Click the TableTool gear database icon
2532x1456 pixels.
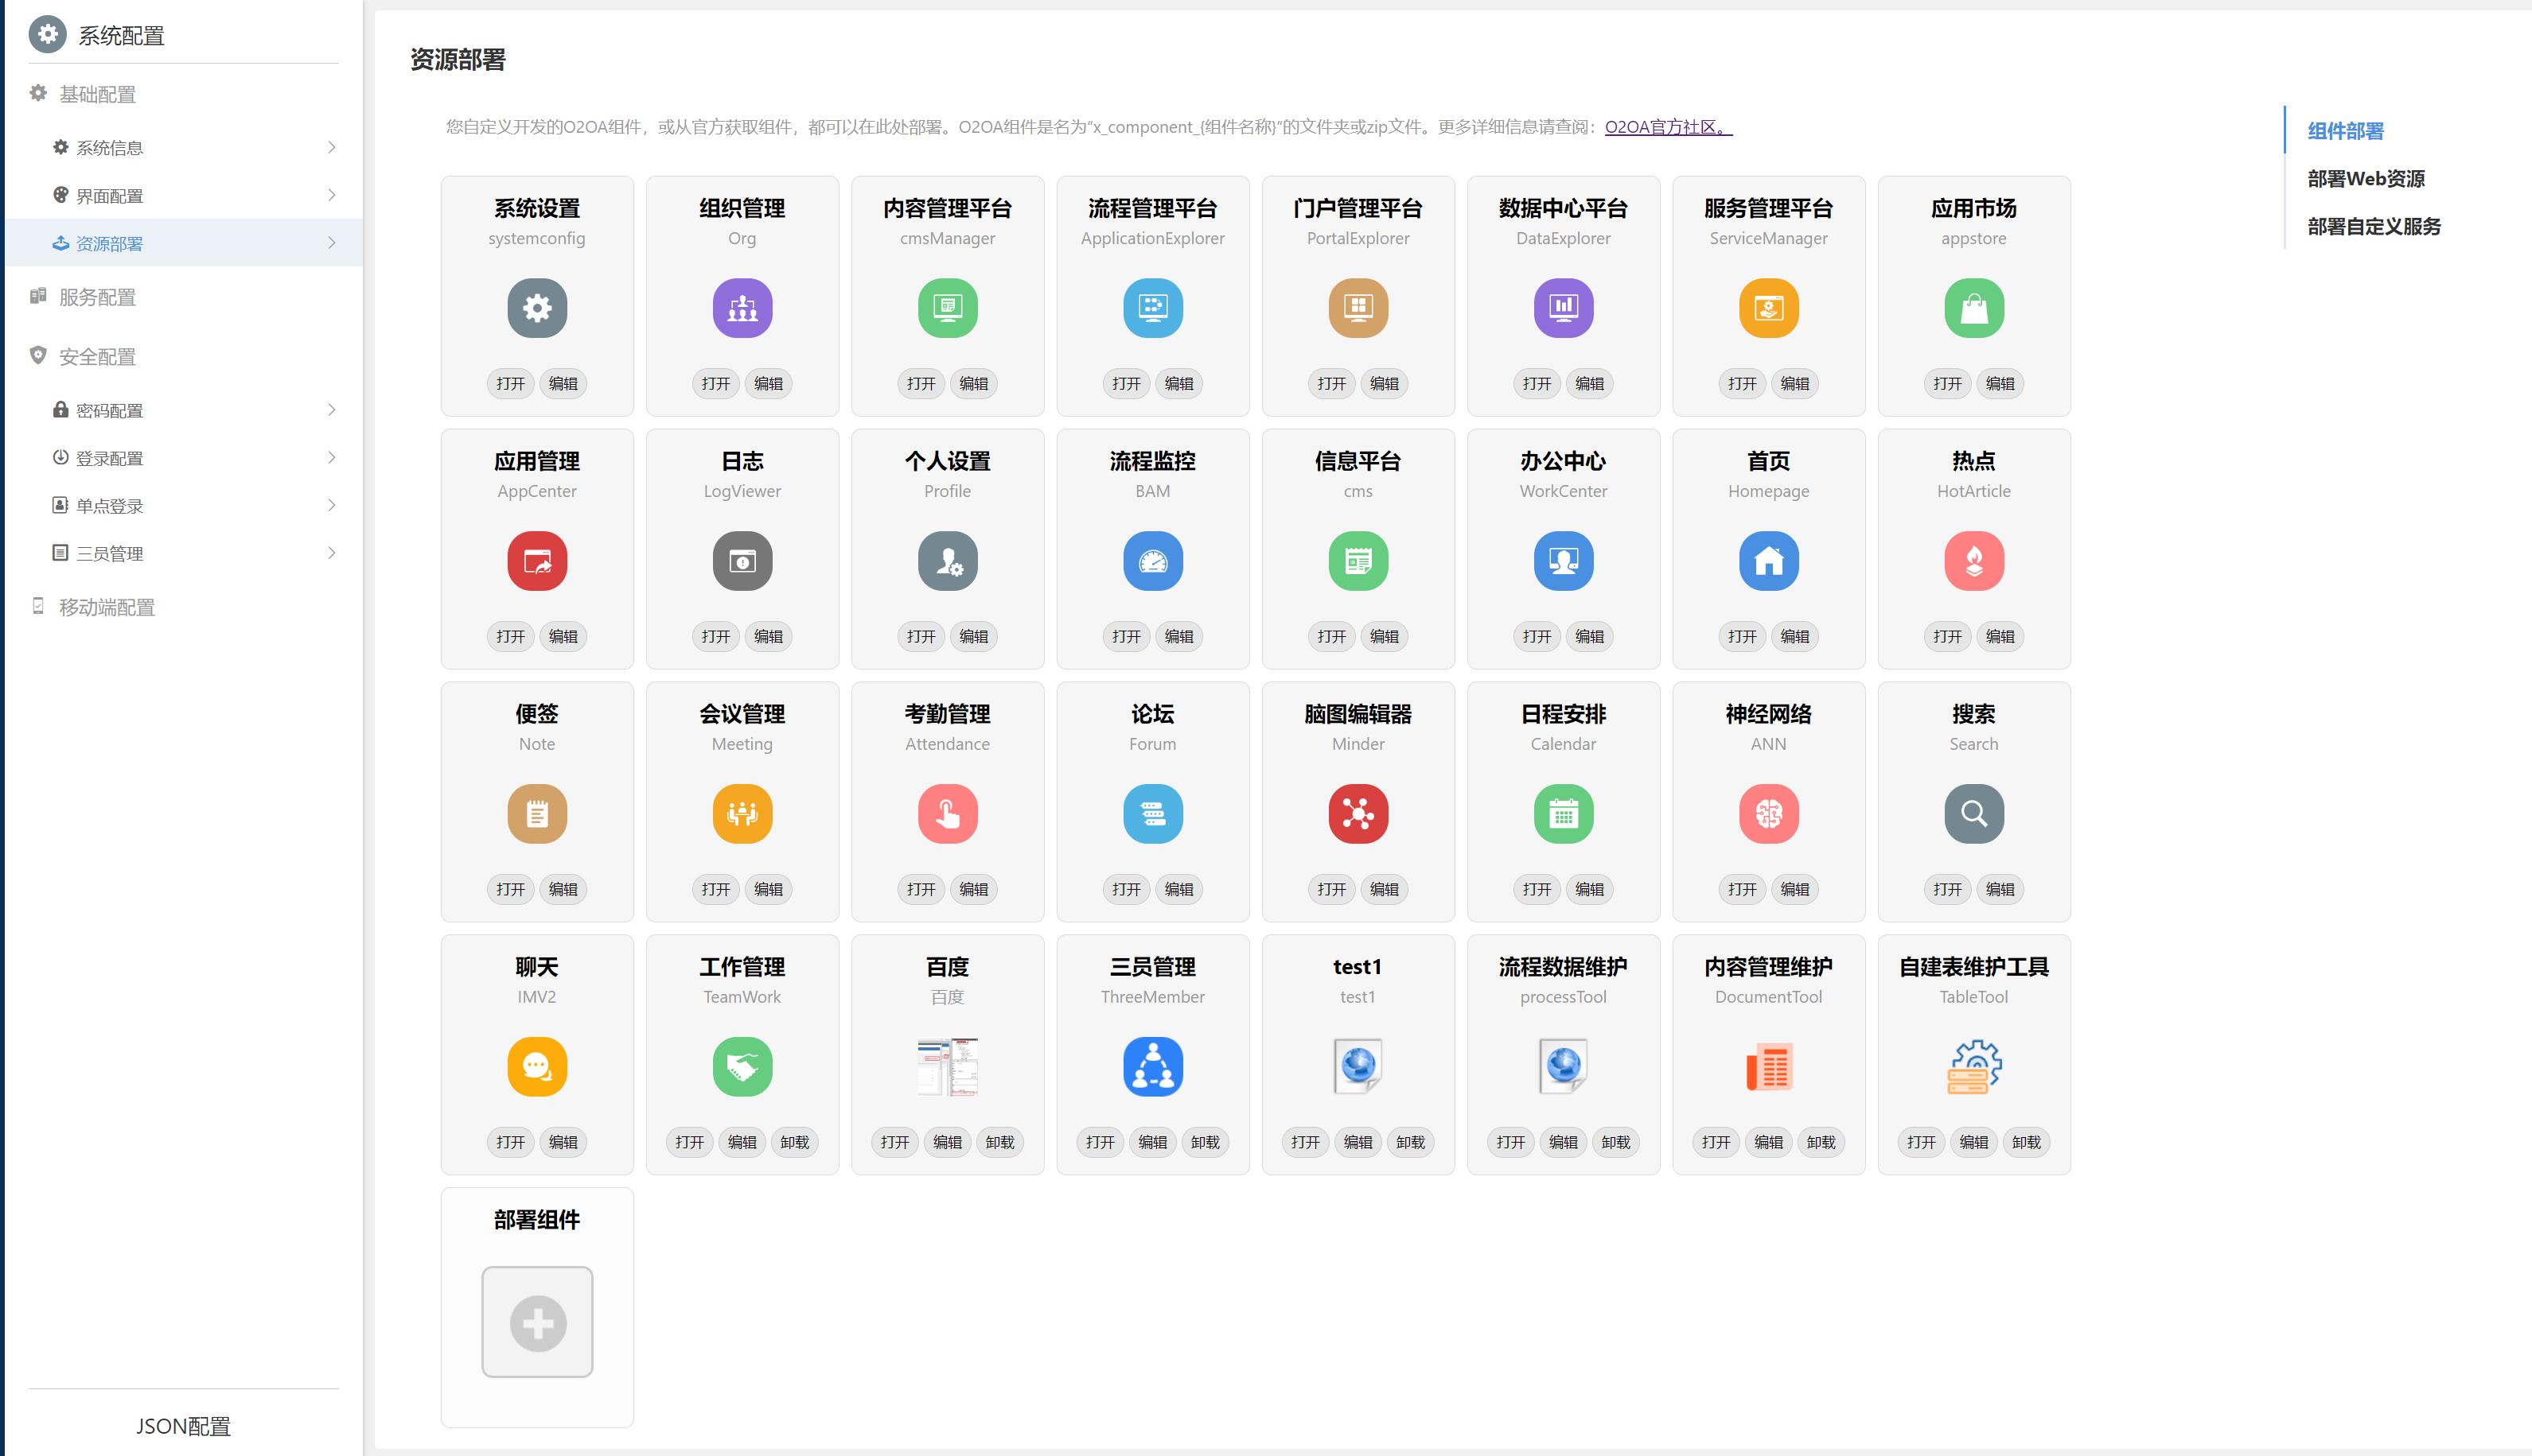click(x=1973, y=1067)
